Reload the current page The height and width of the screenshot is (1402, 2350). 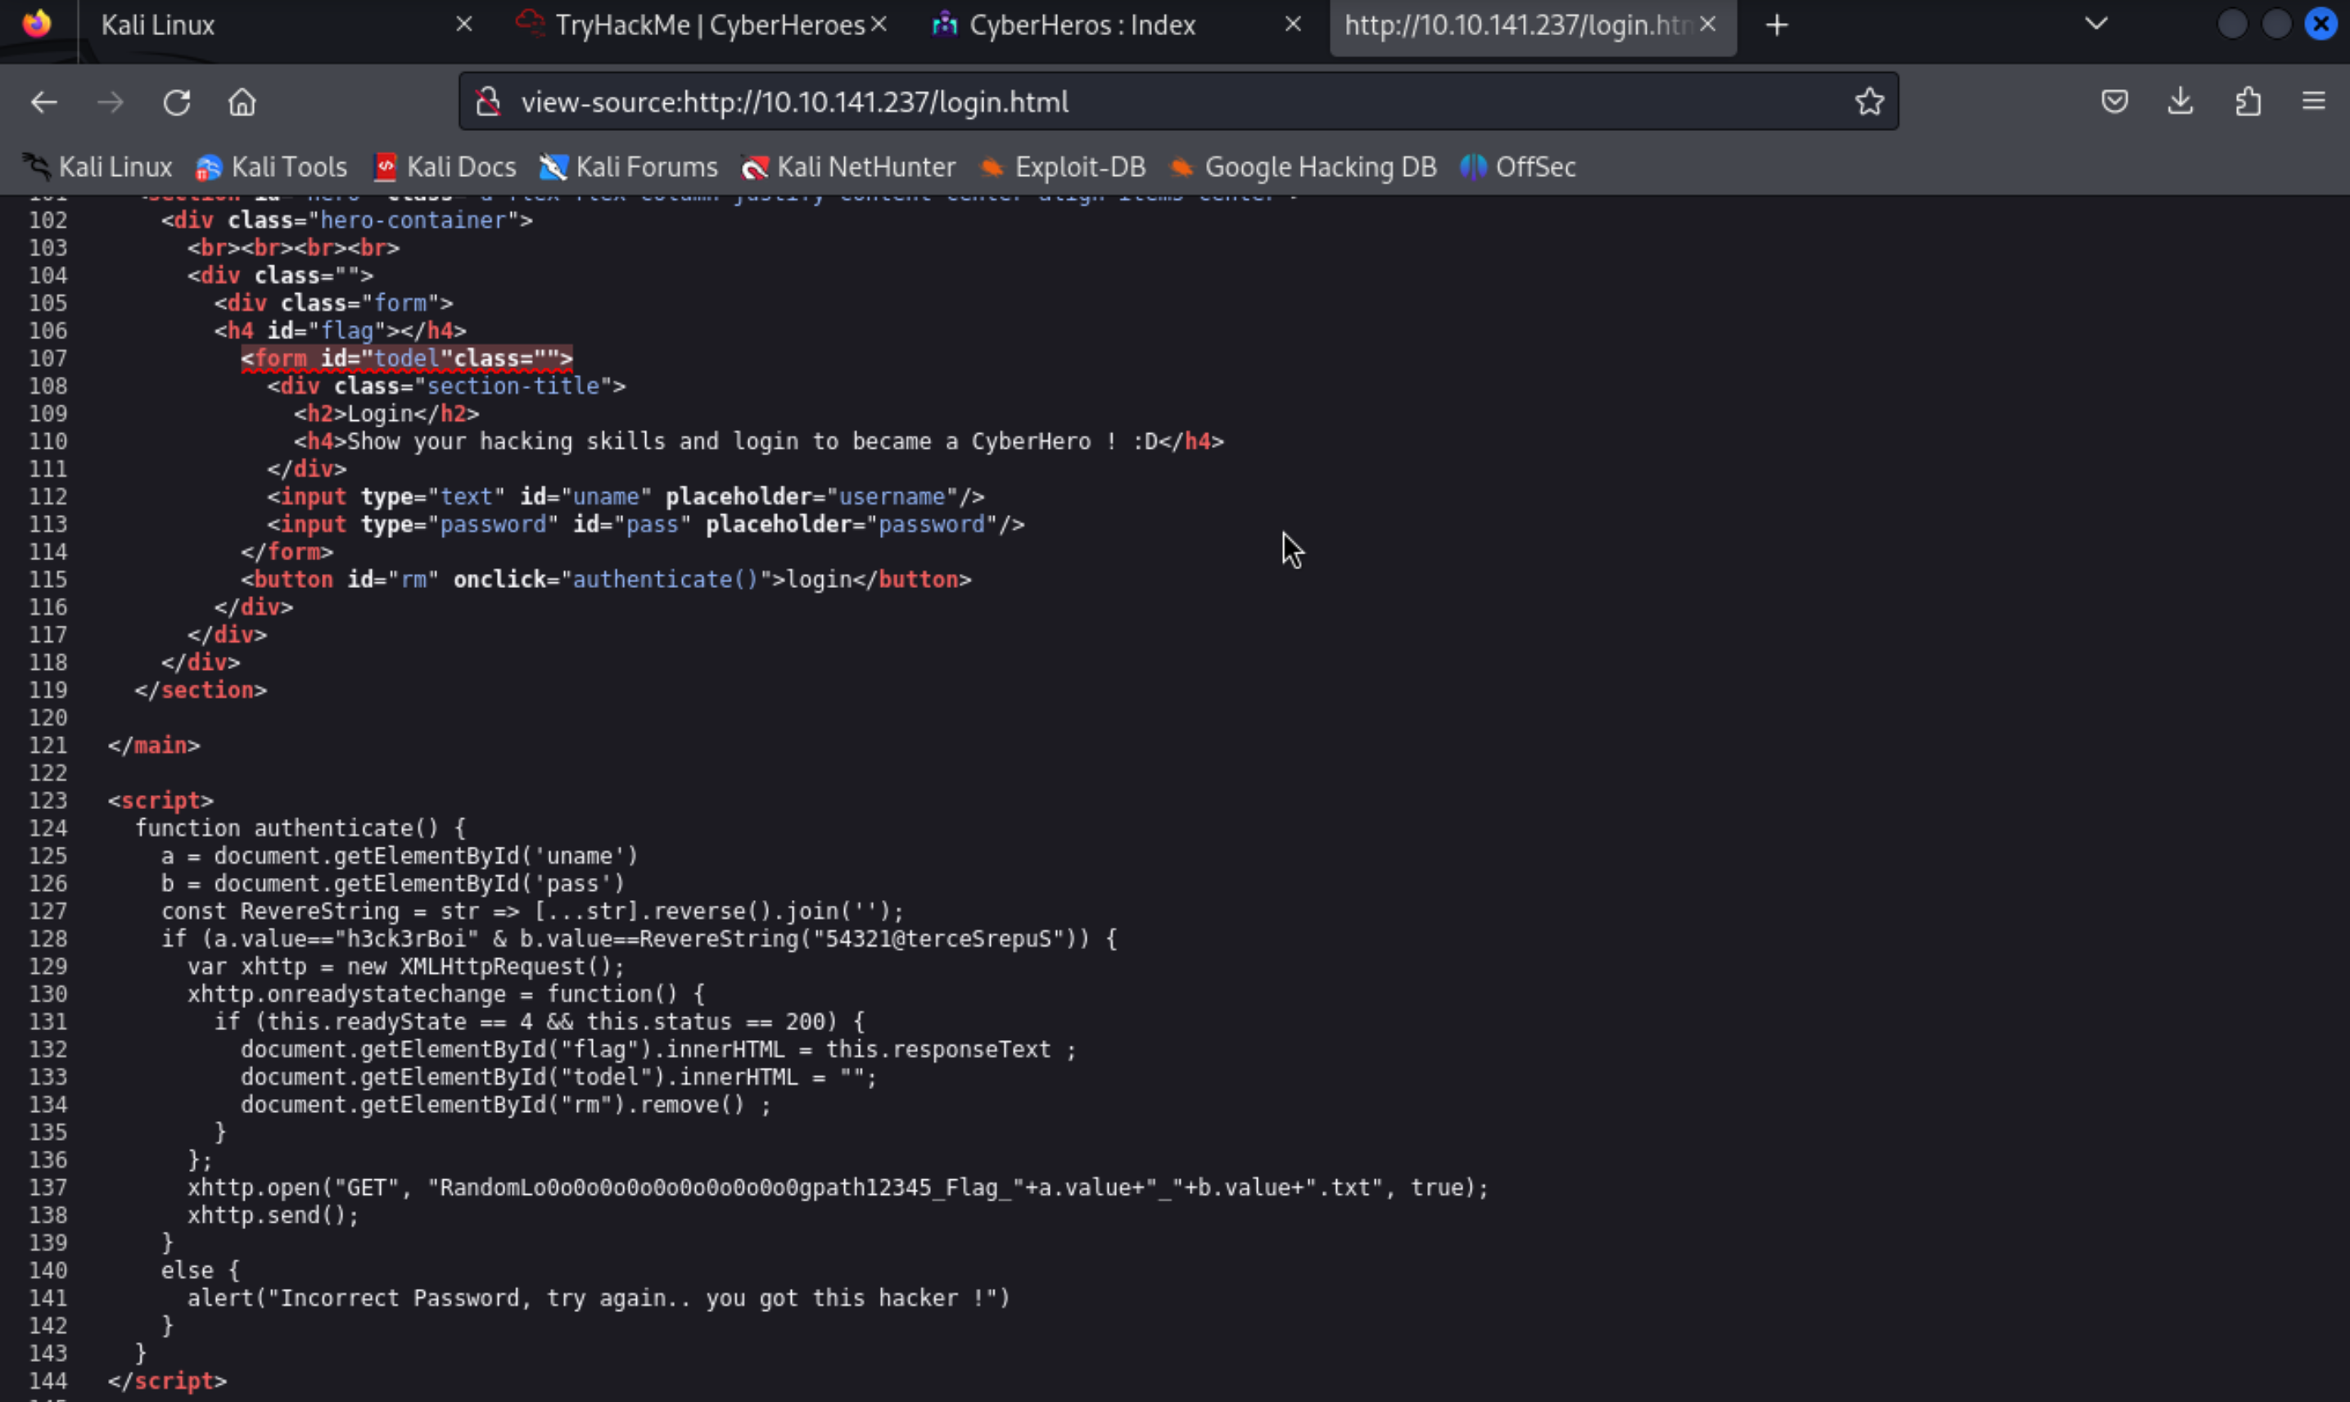click(177, 101)
